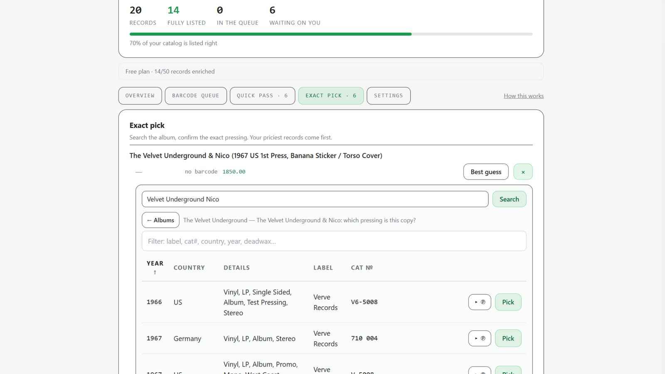Click the 1850.00 price value

click(x=234, y=172)
